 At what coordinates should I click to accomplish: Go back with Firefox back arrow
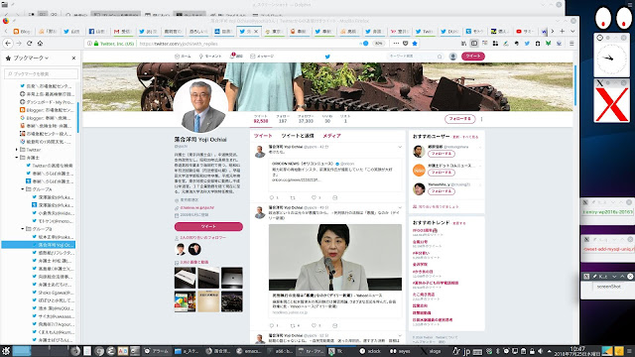pyautogui.click(x=8, y=44)
